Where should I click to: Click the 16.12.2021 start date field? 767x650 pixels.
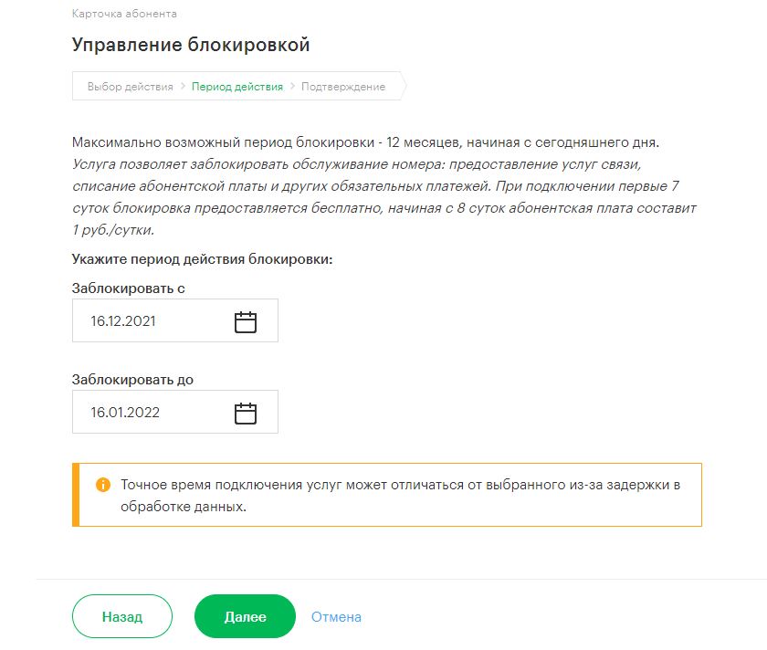point(175,320)
